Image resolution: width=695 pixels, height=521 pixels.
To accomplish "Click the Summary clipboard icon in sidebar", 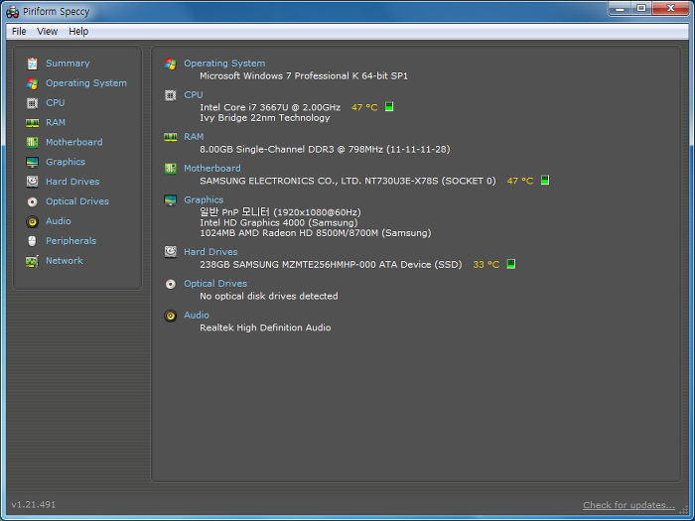I will click(x=32, y=64).
